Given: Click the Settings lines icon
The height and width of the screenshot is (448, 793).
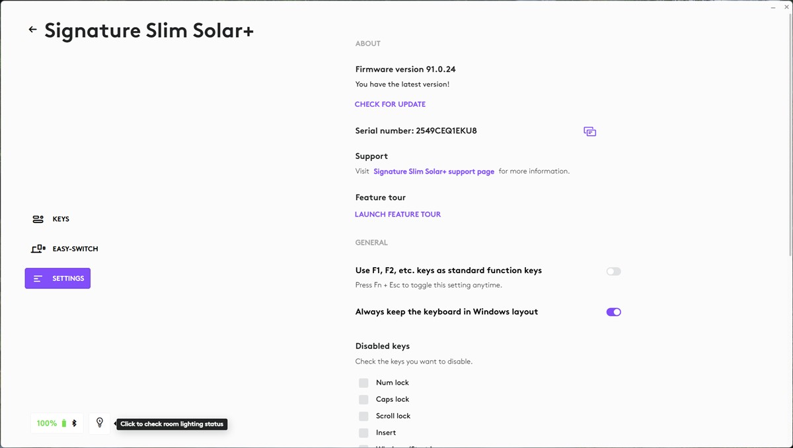Looking at the screenshot, I should [x=38, y=278].
